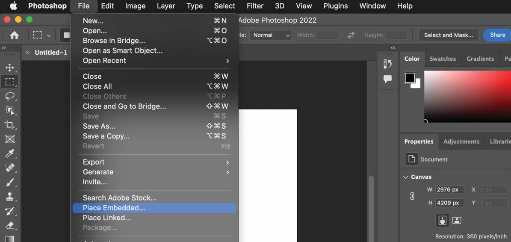Select the Move tool
511x242 pixels.
[x=10, y=68]
